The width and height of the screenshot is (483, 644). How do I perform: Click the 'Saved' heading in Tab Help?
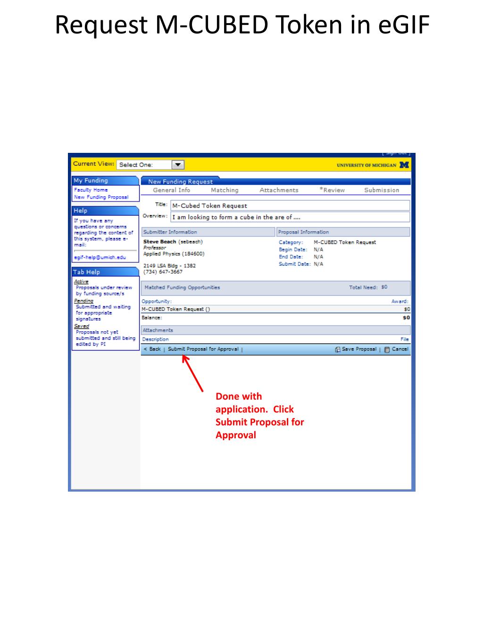(x=81, y=326)
